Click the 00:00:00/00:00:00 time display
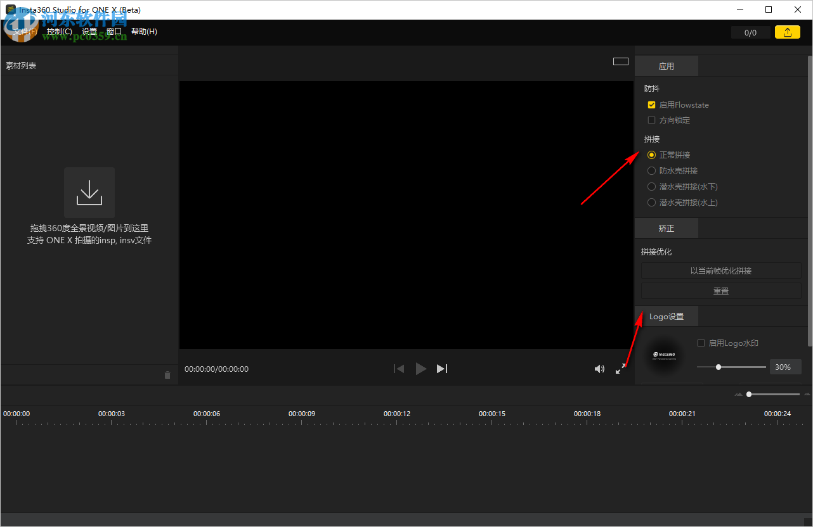The image size is (813, 527). [x=216, y=369]
